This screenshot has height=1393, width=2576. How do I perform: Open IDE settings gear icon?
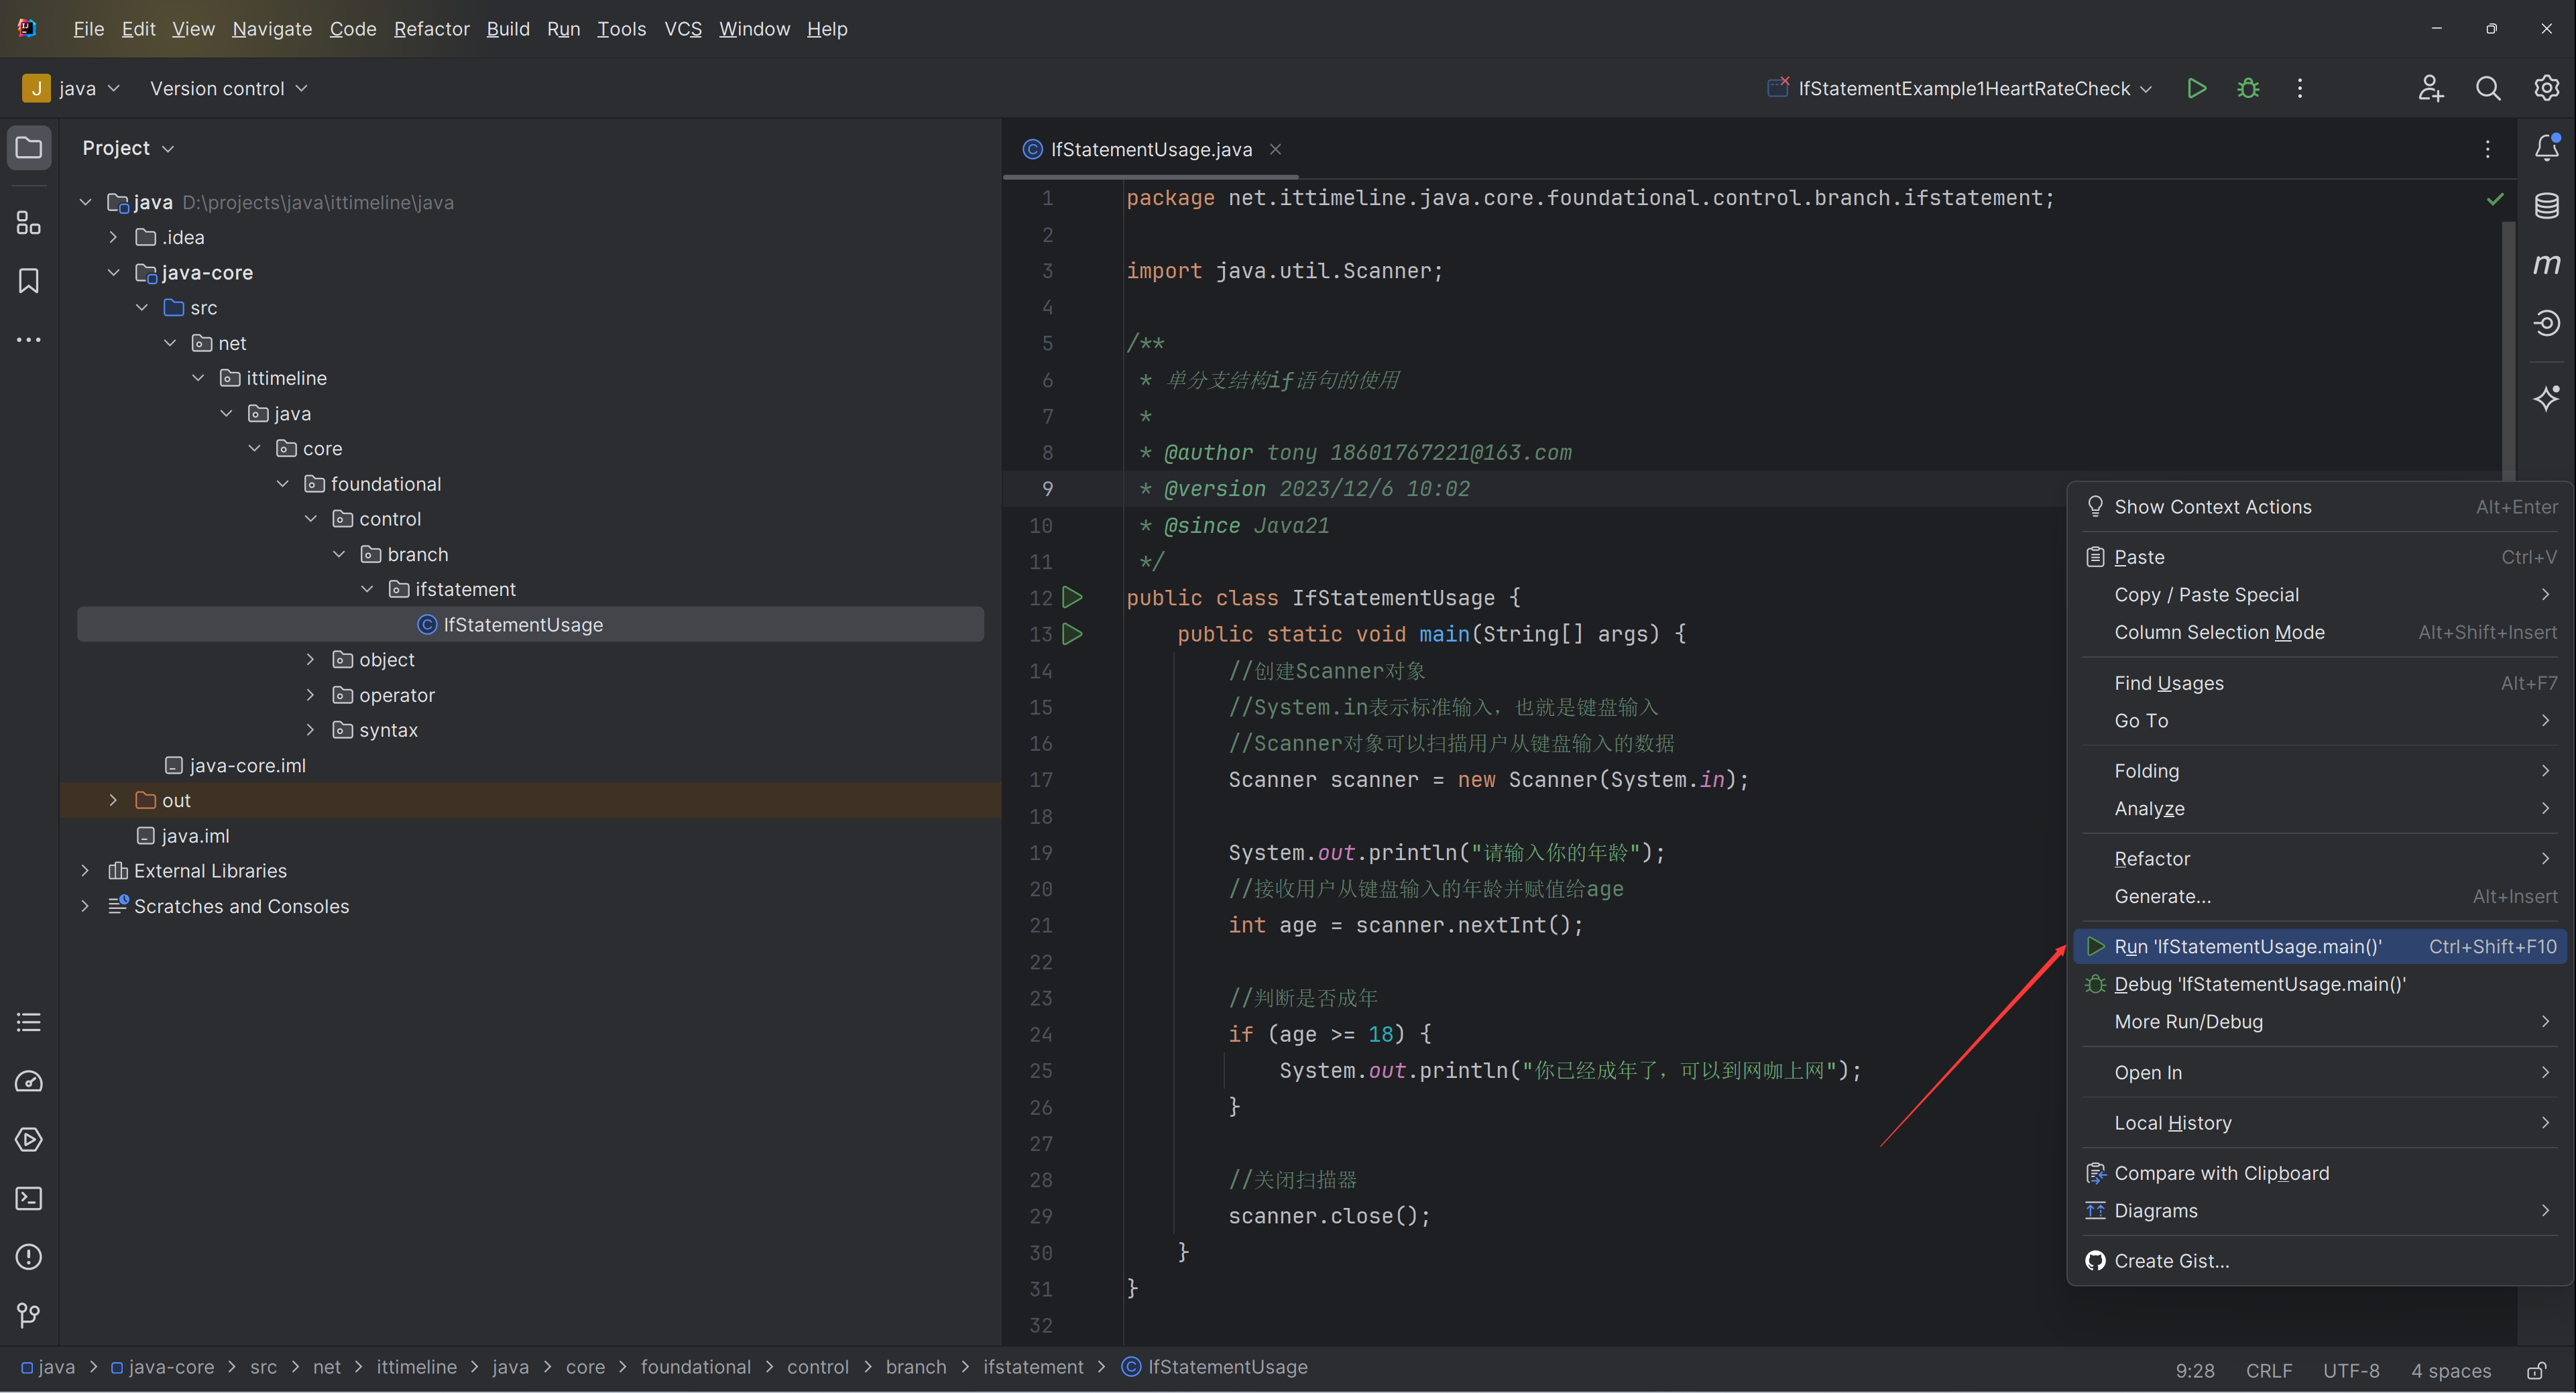2546,88
